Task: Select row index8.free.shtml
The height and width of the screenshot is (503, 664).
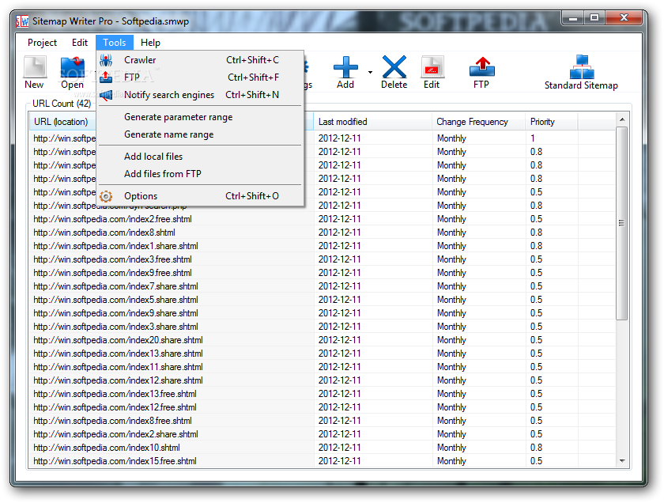Action: tap(322, 421)
